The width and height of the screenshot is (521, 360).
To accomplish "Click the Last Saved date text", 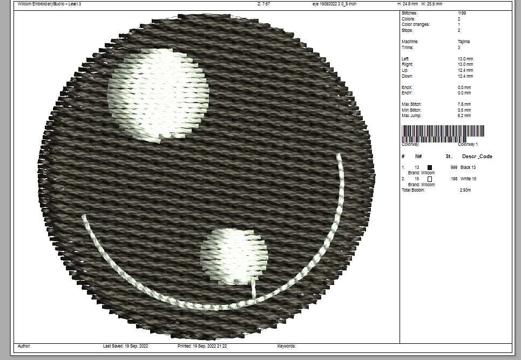I will (x=125, y=346).
